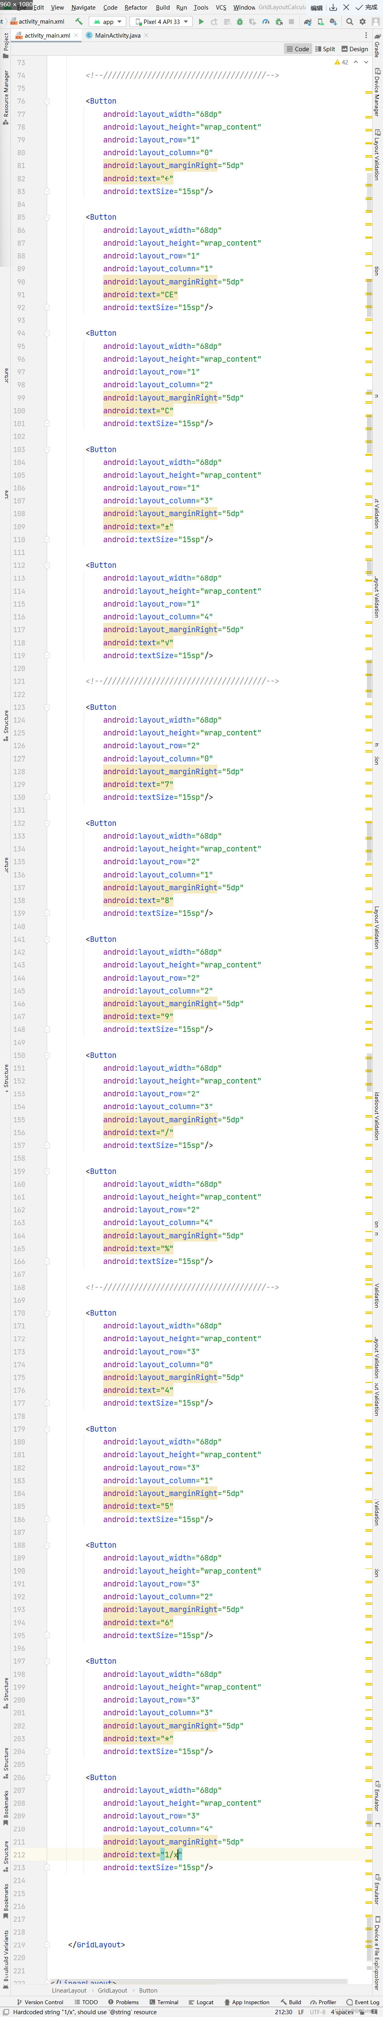Close the activity_main.xml editor tab
This screenshot has width=383, height=2017.
76,35
